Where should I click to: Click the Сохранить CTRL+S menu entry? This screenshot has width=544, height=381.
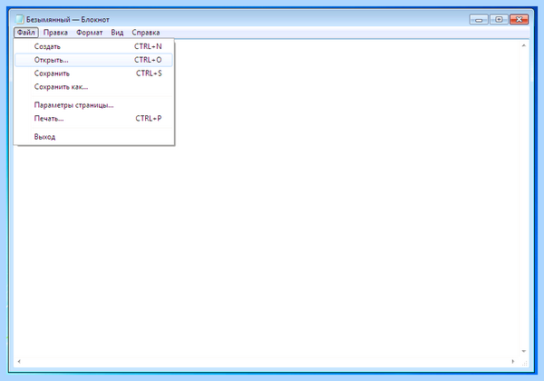[x=93, y=73]
